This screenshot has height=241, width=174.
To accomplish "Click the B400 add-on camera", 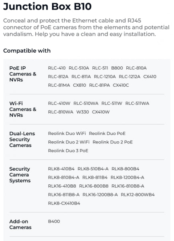I will click(x=54, y=221).
